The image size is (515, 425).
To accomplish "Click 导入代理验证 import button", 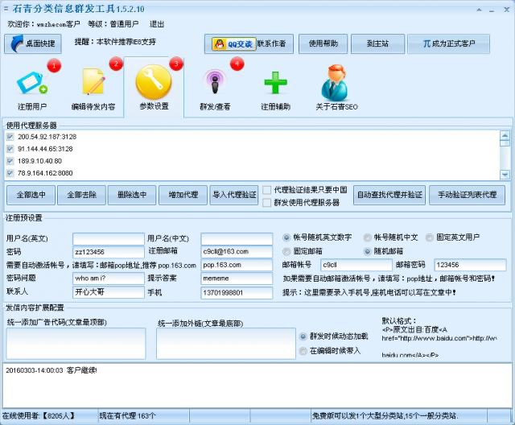I will (234, 195).
